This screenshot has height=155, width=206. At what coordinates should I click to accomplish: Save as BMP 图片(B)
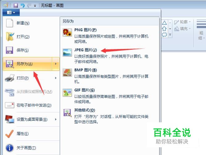pyautogui.click(x=109, y=76)
